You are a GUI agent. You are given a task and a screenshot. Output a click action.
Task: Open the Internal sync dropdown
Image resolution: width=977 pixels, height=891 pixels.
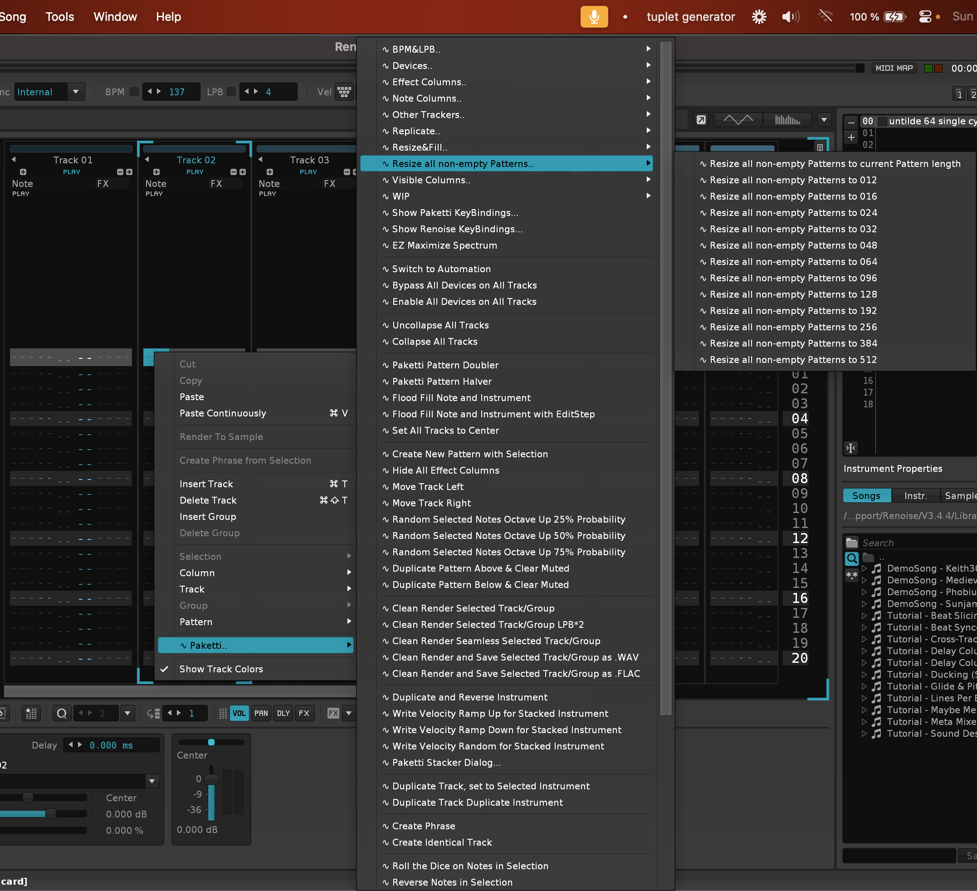pos(76,92)
